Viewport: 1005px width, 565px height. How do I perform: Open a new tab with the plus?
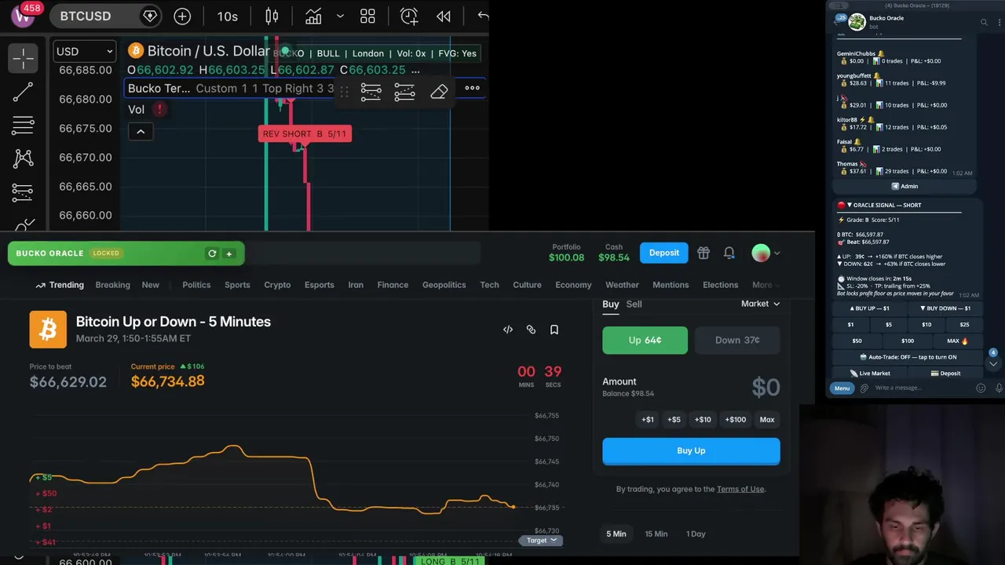pos(229,253)
